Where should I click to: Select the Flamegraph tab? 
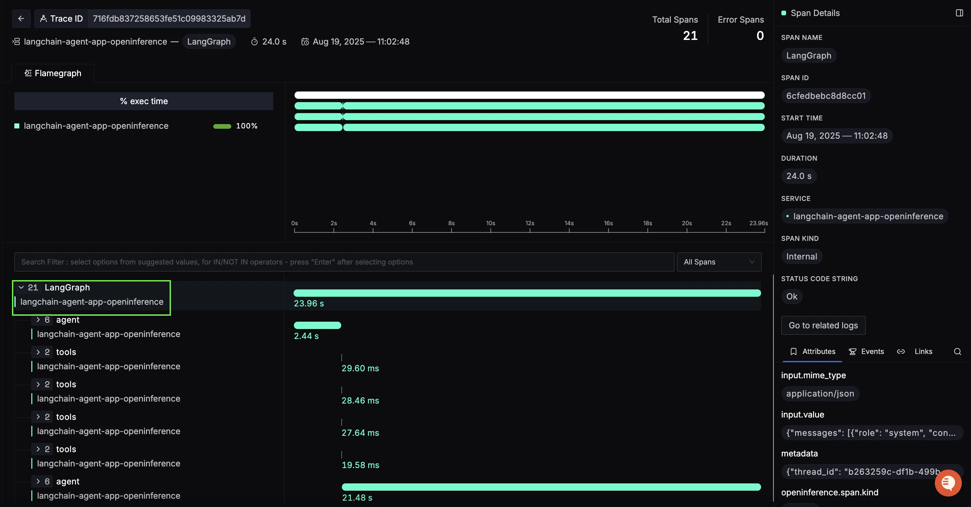pyautogui.click(x=53, y=73)
